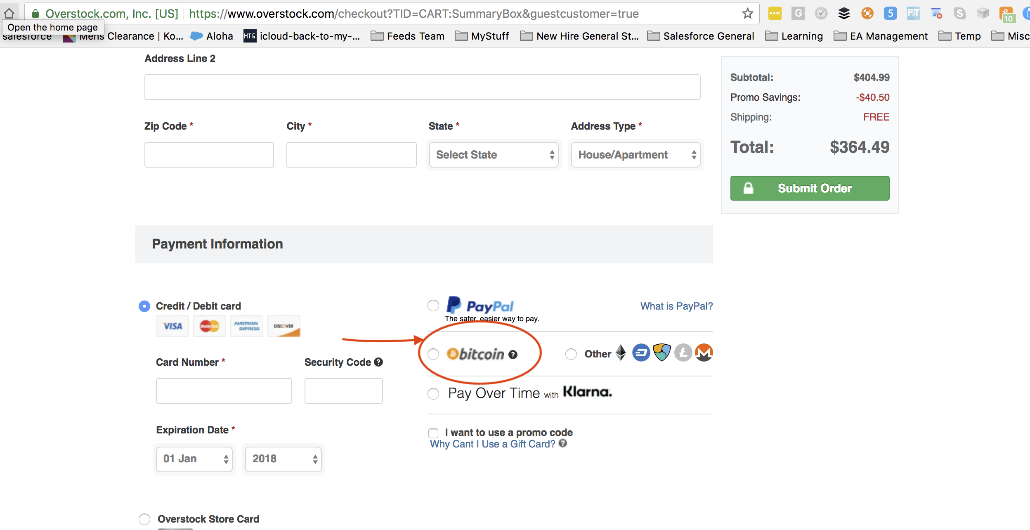Image resolution: width=1030 pixels, height=530 pixels.
Task: Open the What is PayPal? link
Action: (676, 306)
